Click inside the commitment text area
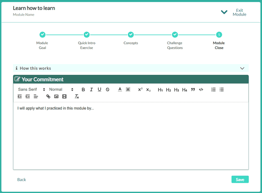The width and height of the screenshot is (262, 193). click(131, 135)
